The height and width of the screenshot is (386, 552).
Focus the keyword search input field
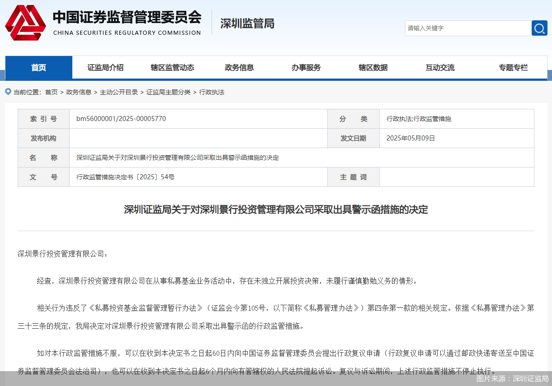tap(468, 28)
